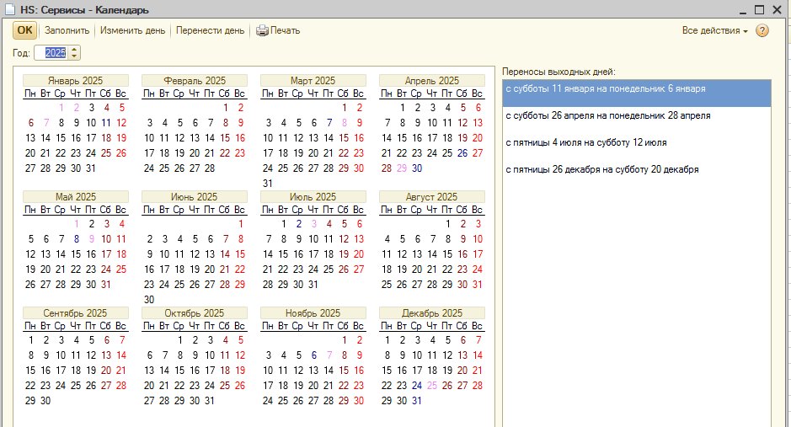Click the Год input field showing 2025
This screenshot has width=791, height=427.
pyautogui.click(x=52, y=53)
